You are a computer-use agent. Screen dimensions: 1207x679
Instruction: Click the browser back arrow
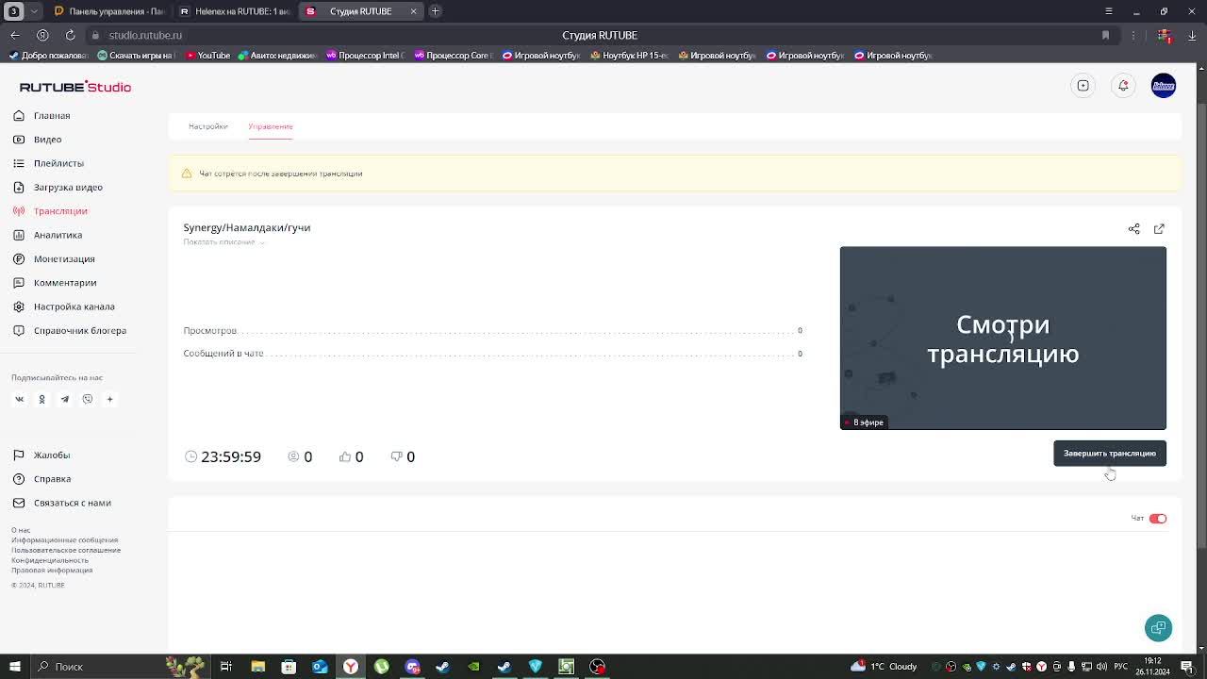pos(15,35)
